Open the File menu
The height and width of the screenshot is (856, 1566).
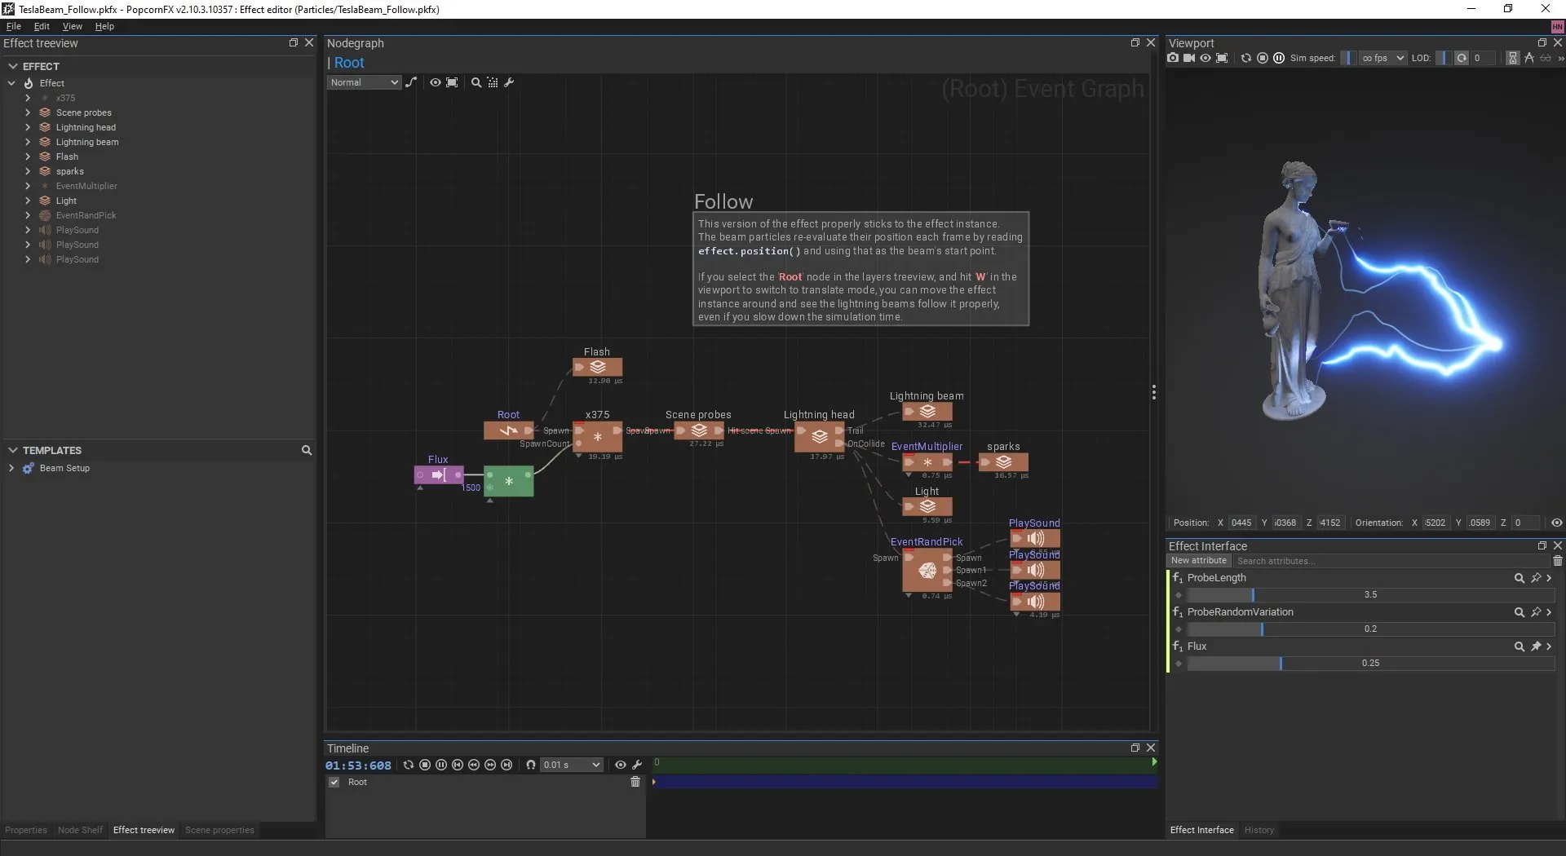[14, 26]
